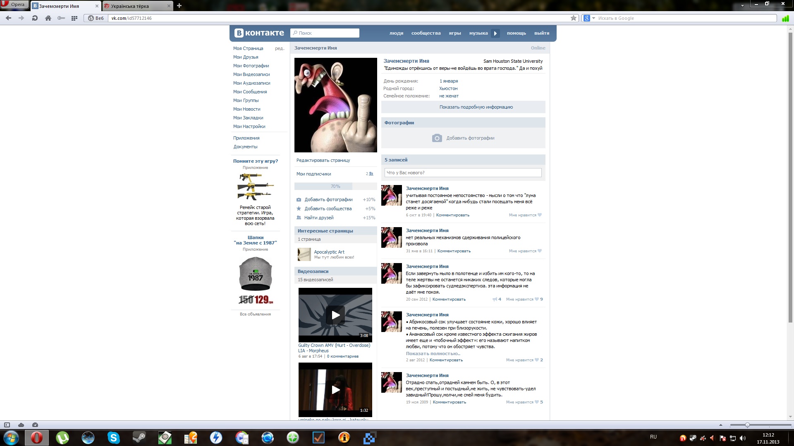Click the Opera back navigation arrow
The width and height of the screenshot is (794, 446).
8,18
